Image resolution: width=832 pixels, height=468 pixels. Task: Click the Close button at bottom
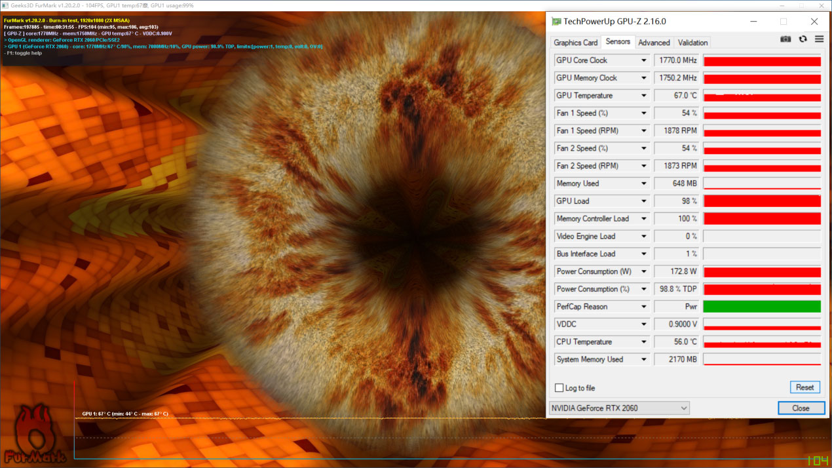pyautogui.click(x=801, y=408)
